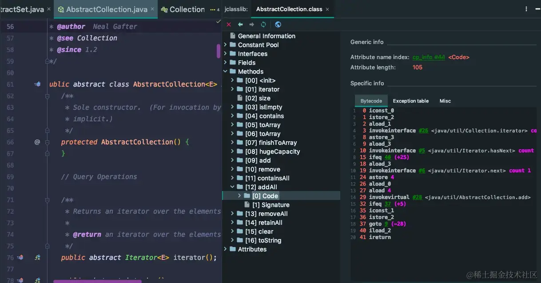Toggle the fold end marker on line 59
Image resolution: width=541 pixels, height=283 pixels.
pyautogui.click(x=48, y=61)
